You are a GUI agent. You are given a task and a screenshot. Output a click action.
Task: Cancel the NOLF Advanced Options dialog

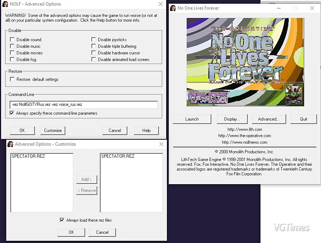114,131
